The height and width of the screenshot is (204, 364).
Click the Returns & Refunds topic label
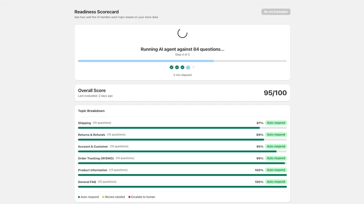click(x=91, y=135)
